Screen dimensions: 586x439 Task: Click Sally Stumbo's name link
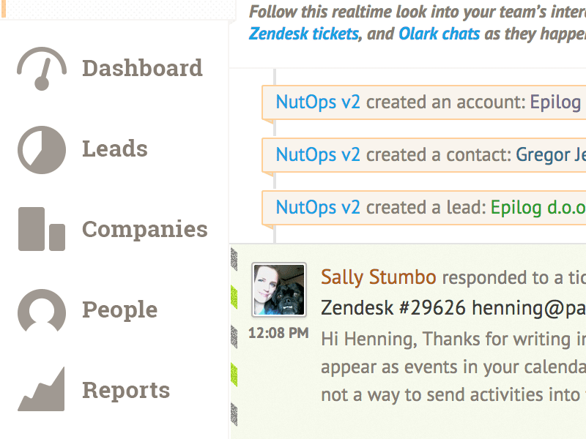pyautogui.click(x=378, y=277)
